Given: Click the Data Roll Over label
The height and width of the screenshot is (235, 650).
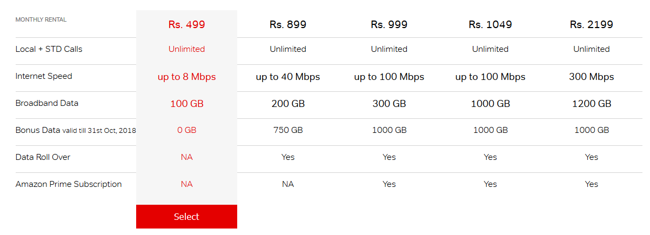Looking at the screenshot, I should click(x=43, y=157).
